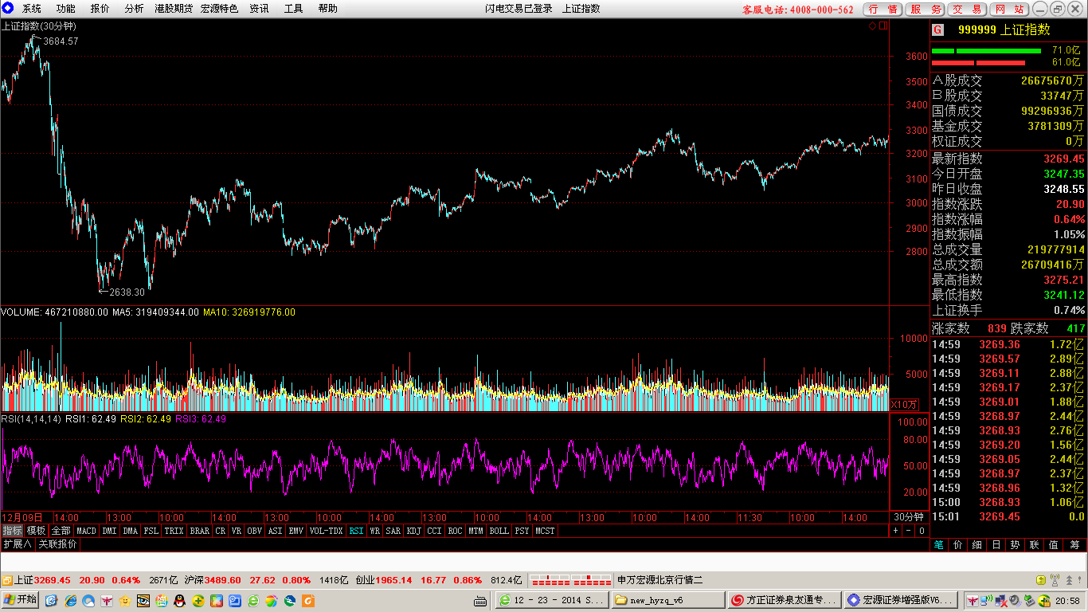Click the zoom out minus button below chart
This screenshot has width=1088, height=612.
coord(909,530)
